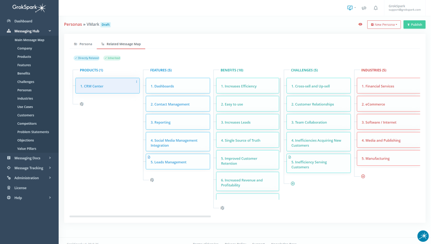433x244 pixels.
Task: Open the Dashboard from the sidebar icon
Action: [9, 21]
